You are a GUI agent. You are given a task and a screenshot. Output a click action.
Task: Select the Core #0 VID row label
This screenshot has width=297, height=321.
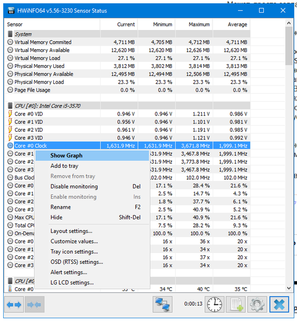(29, 114)
